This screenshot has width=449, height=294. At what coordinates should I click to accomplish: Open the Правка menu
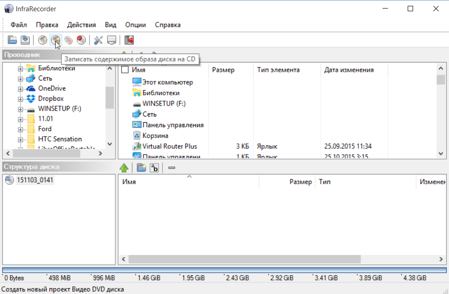pyautogui.click(x=47, y=25)
